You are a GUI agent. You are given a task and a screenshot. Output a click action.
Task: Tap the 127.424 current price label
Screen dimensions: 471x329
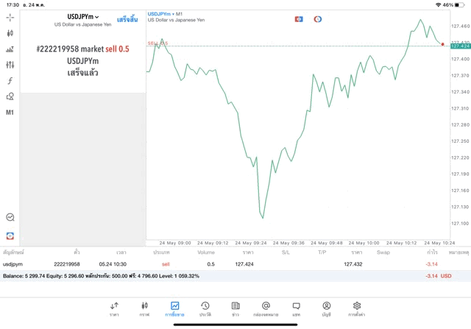(x=460, y=46)
